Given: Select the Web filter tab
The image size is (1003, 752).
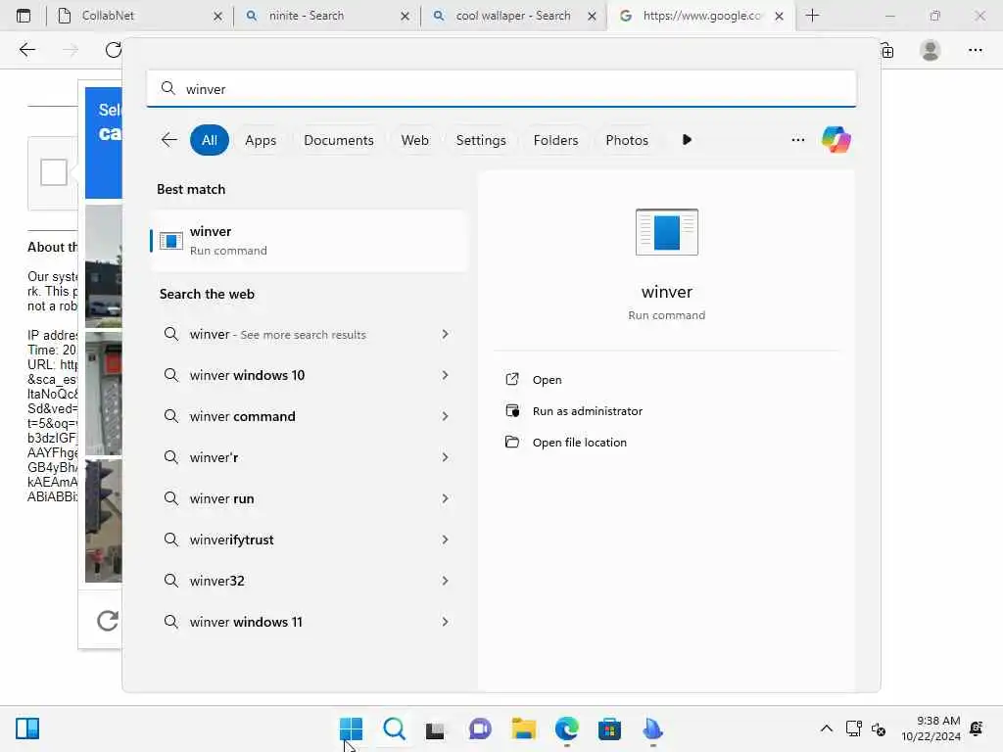Looking at the screenshot, I should point(414,140).
